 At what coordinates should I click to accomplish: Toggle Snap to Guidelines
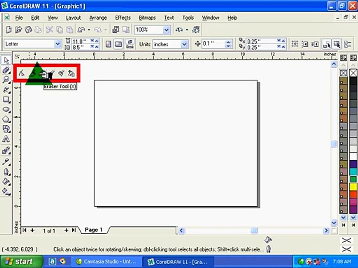[x=305, y=44]
